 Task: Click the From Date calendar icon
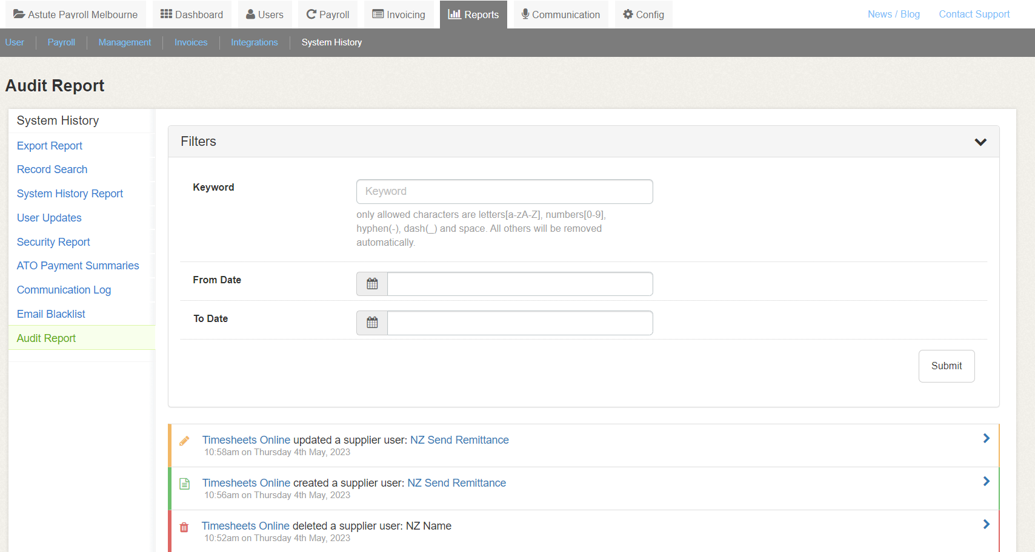372,284
